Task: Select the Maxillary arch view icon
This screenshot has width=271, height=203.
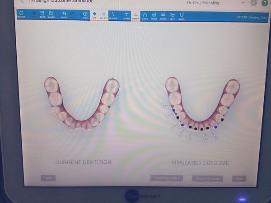Action: tap(145, 16)
